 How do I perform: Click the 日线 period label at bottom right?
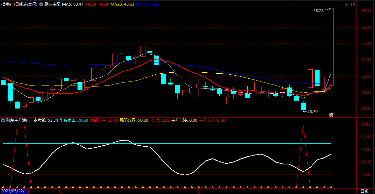pyautogui.click(x=364, y=191)
